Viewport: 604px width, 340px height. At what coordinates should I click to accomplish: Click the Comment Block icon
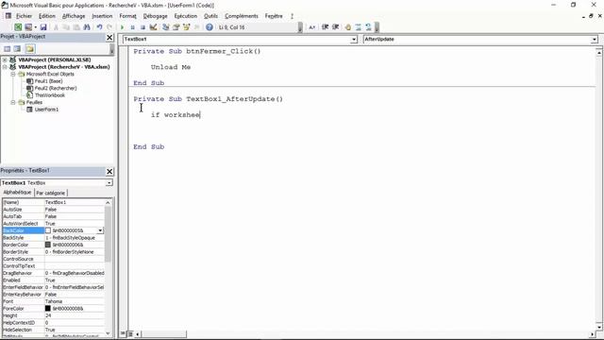pos(359,27)
